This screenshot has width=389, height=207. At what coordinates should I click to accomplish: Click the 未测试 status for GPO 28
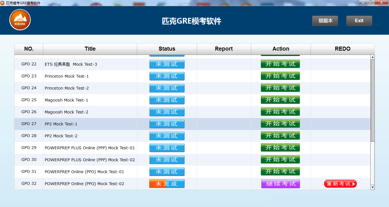(167, 136)
